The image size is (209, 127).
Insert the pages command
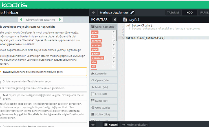pos(95,54)
